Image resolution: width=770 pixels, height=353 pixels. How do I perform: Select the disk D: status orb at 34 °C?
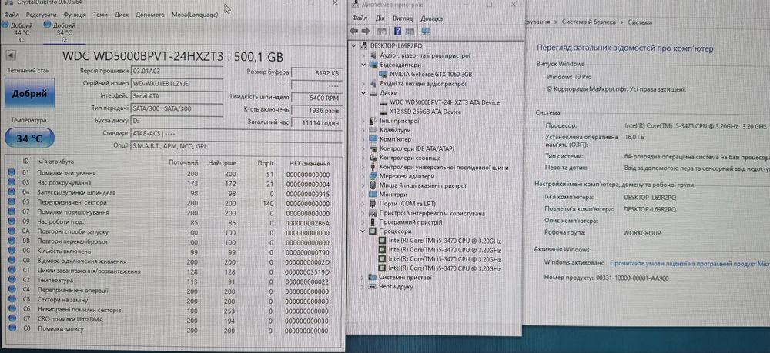tap(47, 24)
